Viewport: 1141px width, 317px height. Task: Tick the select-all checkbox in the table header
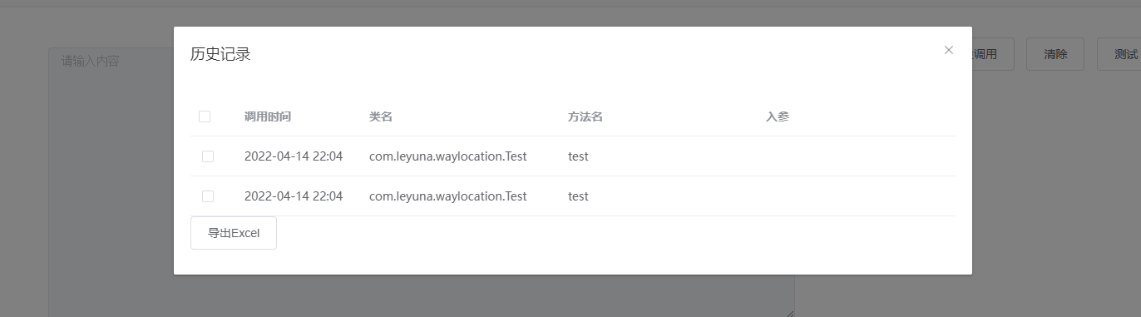pyautogui.click(x=205, y=116)
